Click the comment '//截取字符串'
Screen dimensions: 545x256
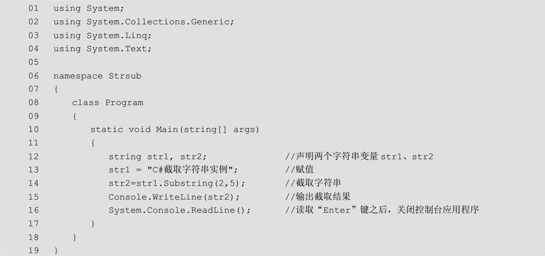tap(313, 183)
